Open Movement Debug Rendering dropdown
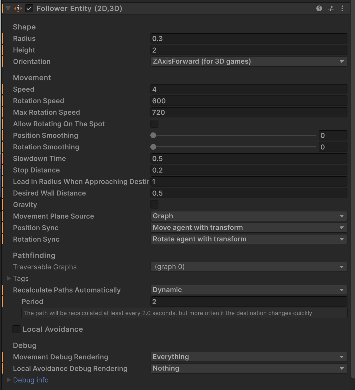The height and width of the screenshot is (390, 355). (x=249, y=357)
